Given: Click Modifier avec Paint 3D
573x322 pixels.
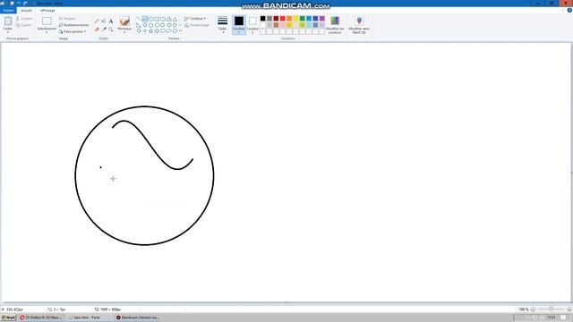Looking at the screenshot, I should coord(359,25).
